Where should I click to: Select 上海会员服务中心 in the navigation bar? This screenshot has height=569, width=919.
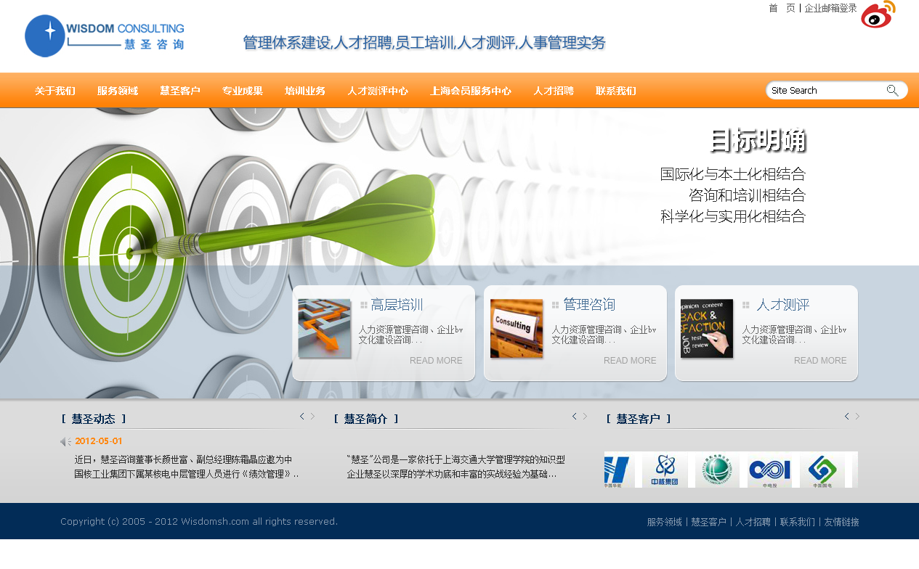click(471, 91)
